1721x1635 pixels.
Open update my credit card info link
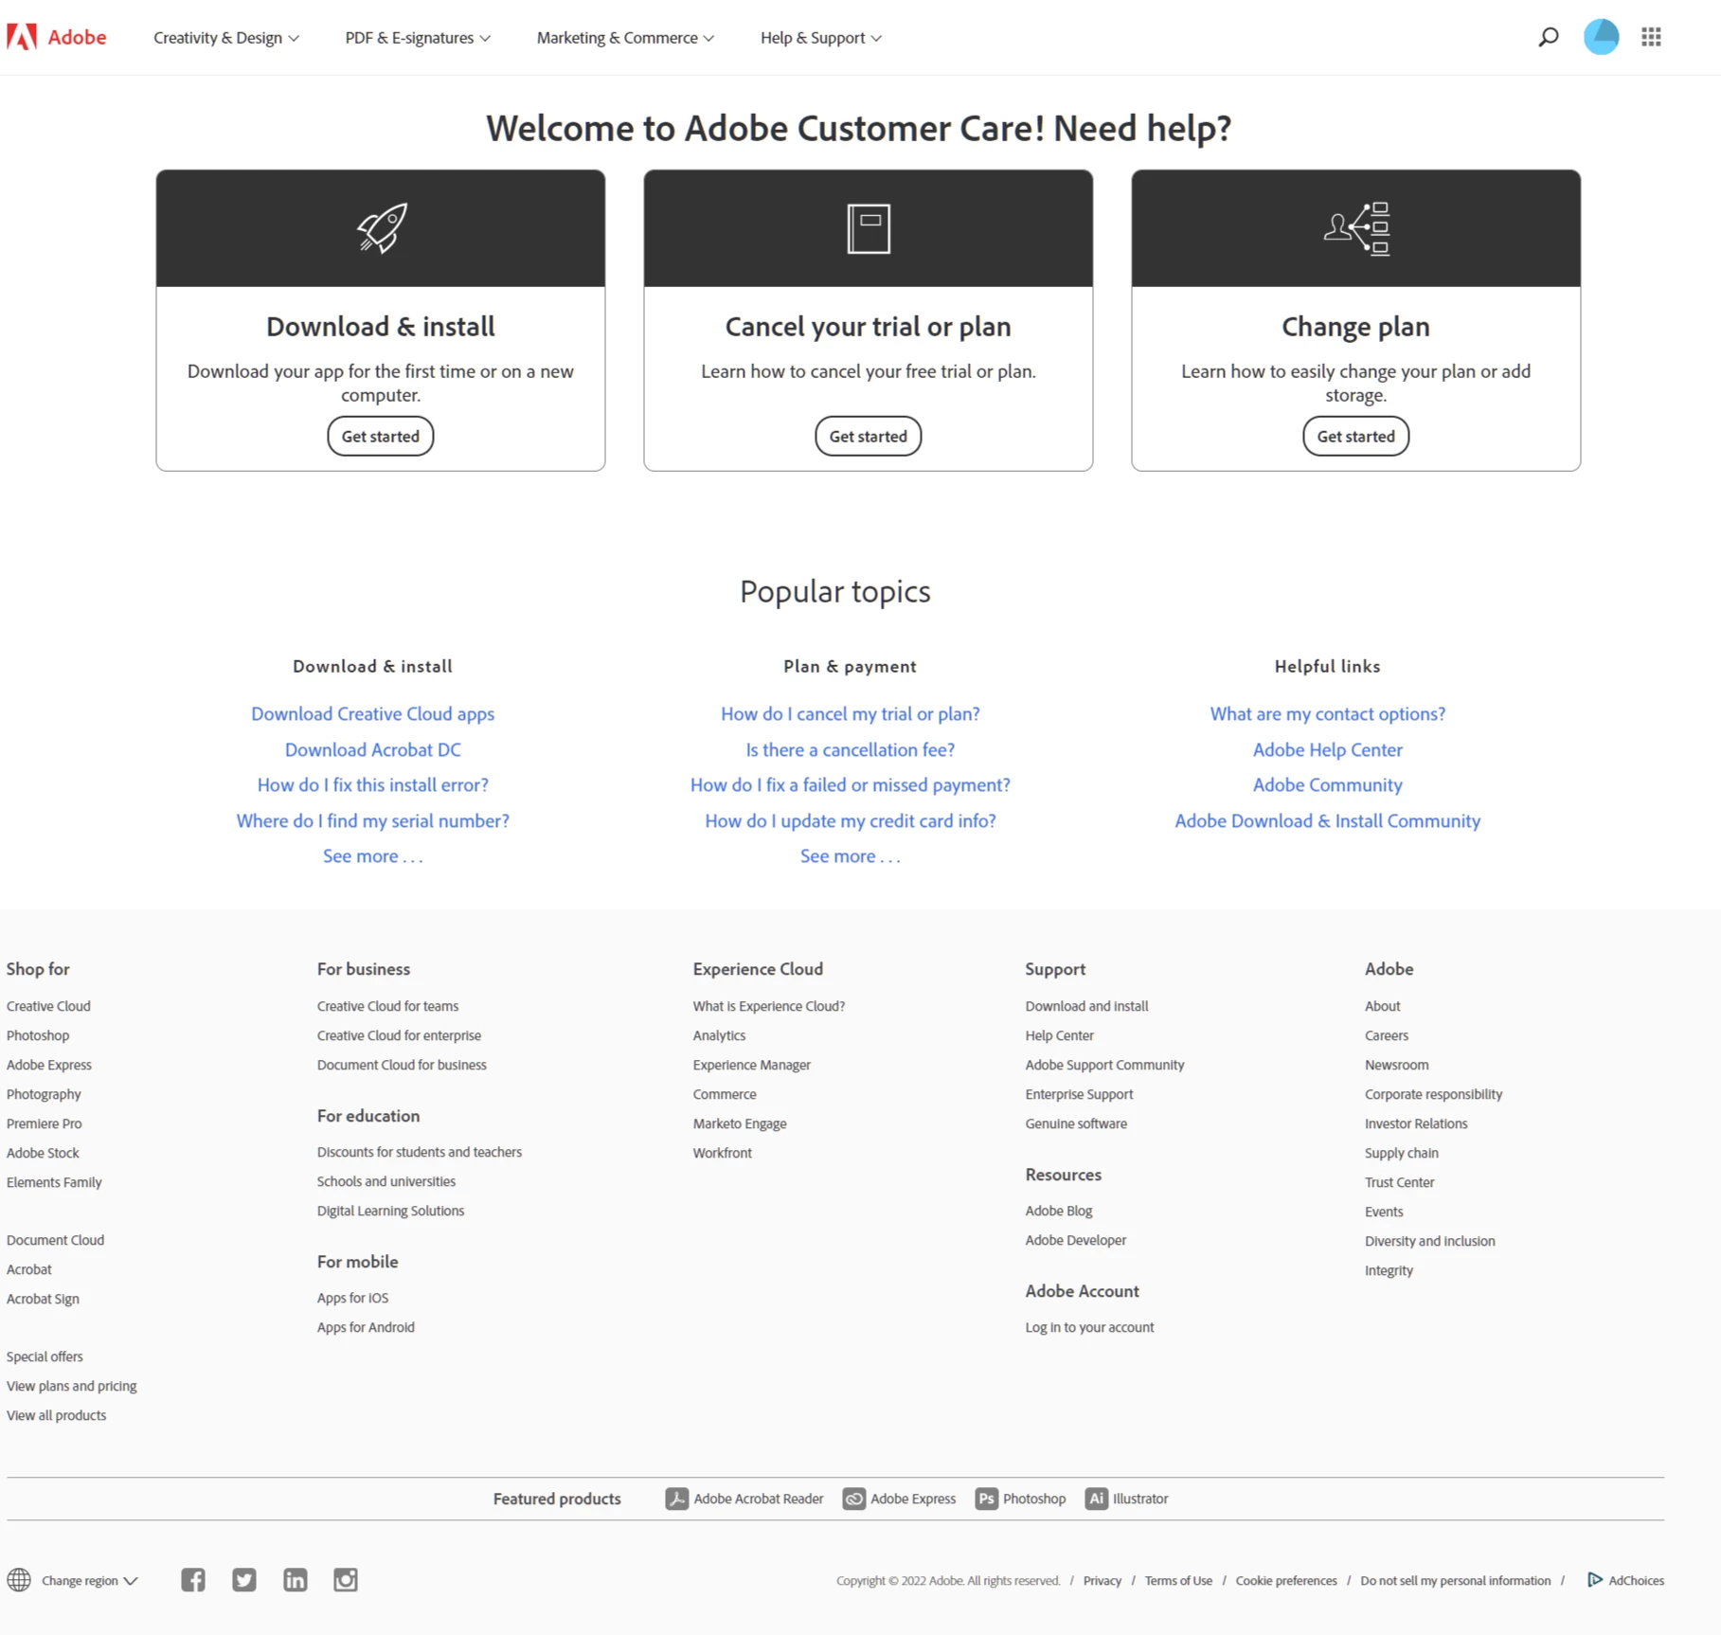pyautogui.click(x=851, y=821)
